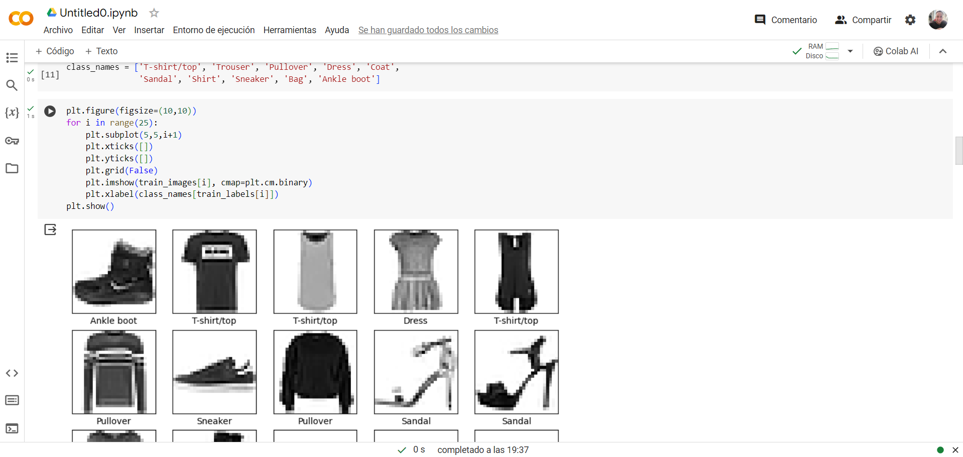Open the files folder panel
963x457 pixels.
coord(12,168)
